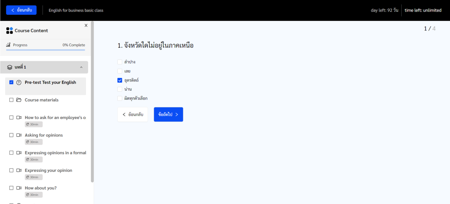The width and height of the screenshot is (450, 204).
Task: Click the Course Content grid logo icon
Action: 10,31
